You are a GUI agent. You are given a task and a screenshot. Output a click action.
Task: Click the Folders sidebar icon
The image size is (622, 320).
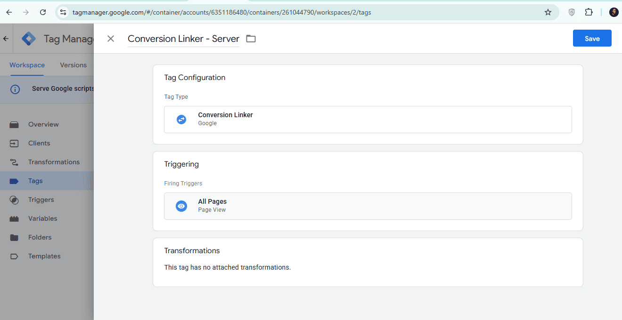[14, 238]
